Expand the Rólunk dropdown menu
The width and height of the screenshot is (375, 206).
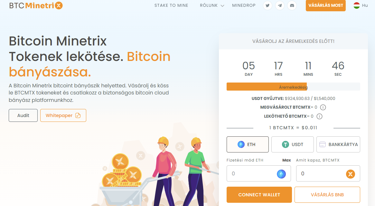click(212, 5)
